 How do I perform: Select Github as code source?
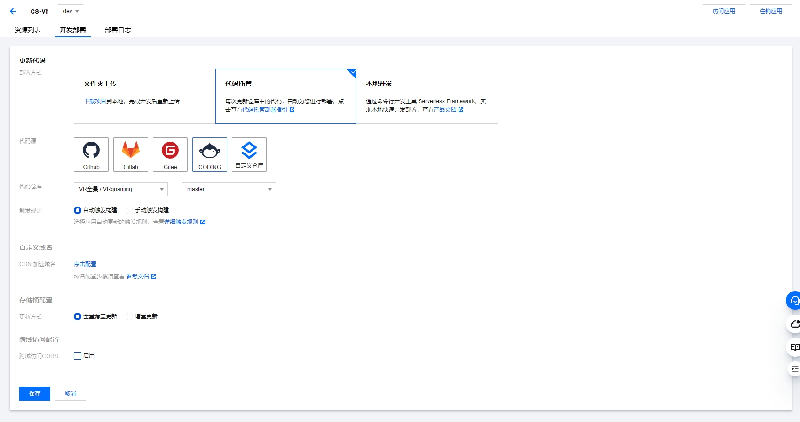point(91,154)
